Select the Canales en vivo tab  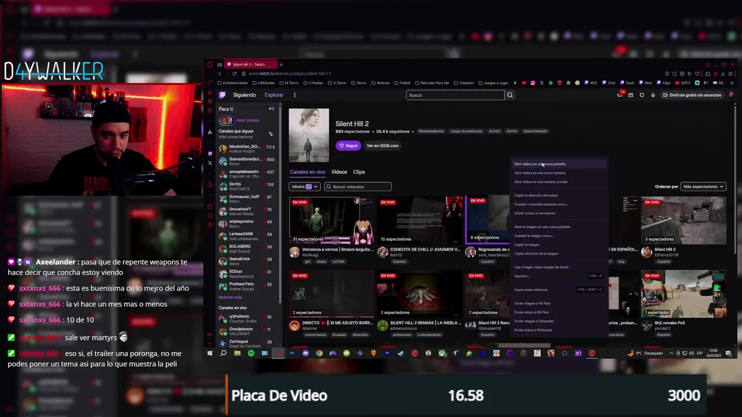tap(307, 172)
